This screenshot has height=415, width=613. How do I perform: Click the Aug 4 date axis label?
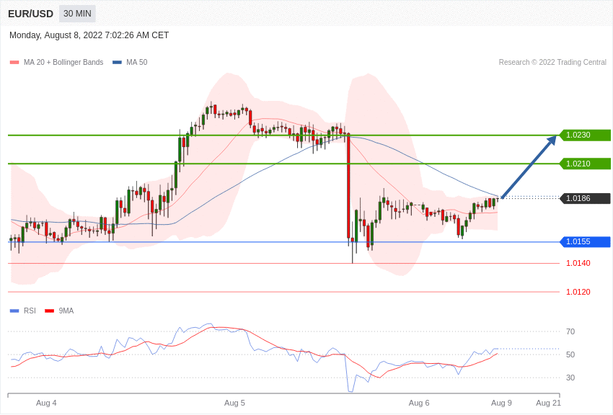(x=46, y=403)
